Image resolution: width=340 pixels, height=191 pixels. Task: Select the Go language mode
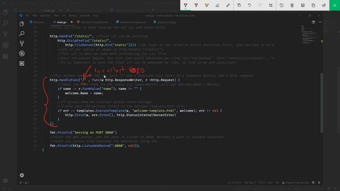click(x=277, y=183)
